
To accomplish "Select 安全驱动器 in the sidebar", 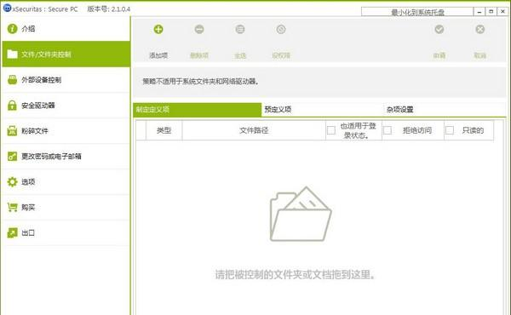I will pos(66,106).
